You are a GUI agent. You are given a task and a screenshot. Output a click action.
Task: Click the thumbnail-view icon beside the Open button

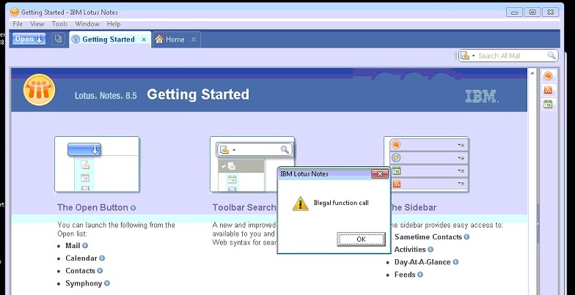pyautogui.click(x=59, y=40)
